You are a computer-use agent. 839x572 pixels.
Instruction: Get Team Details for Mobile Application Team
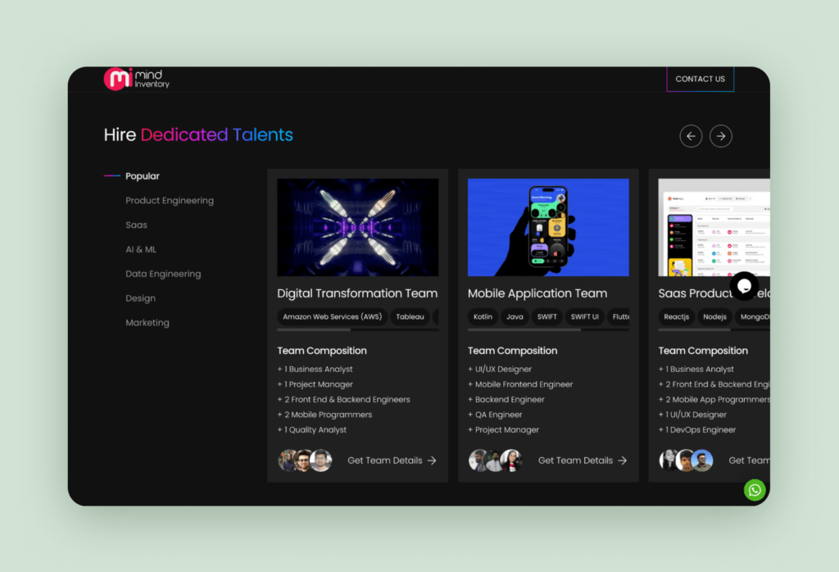[x=583, y=461]
